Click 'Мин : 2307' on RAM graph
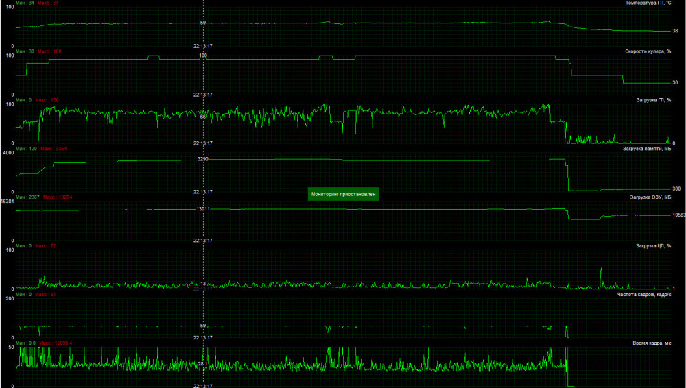 coord(27,197)
